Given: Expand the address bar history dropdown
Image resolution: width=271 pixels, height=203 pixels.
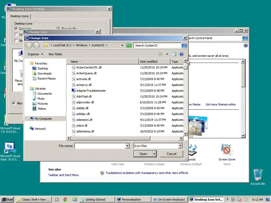Looking at the screenshot, I should [x=122, y=45].
